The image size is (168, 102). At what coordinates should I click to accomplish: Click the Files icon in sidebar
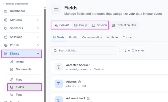(12, 80)
